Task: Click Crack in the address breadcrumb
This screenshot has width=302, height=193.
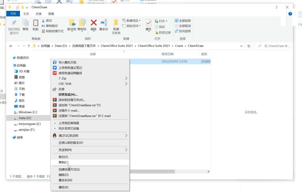Action: pos(179,46)
